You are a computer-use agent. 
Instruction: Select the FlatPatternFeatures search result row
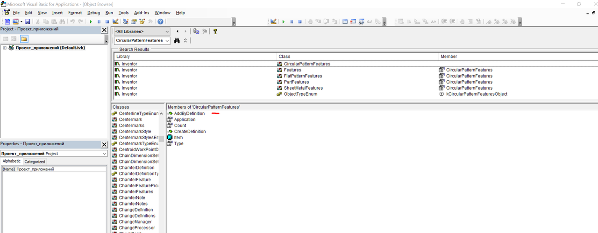(x=355, y=76)
